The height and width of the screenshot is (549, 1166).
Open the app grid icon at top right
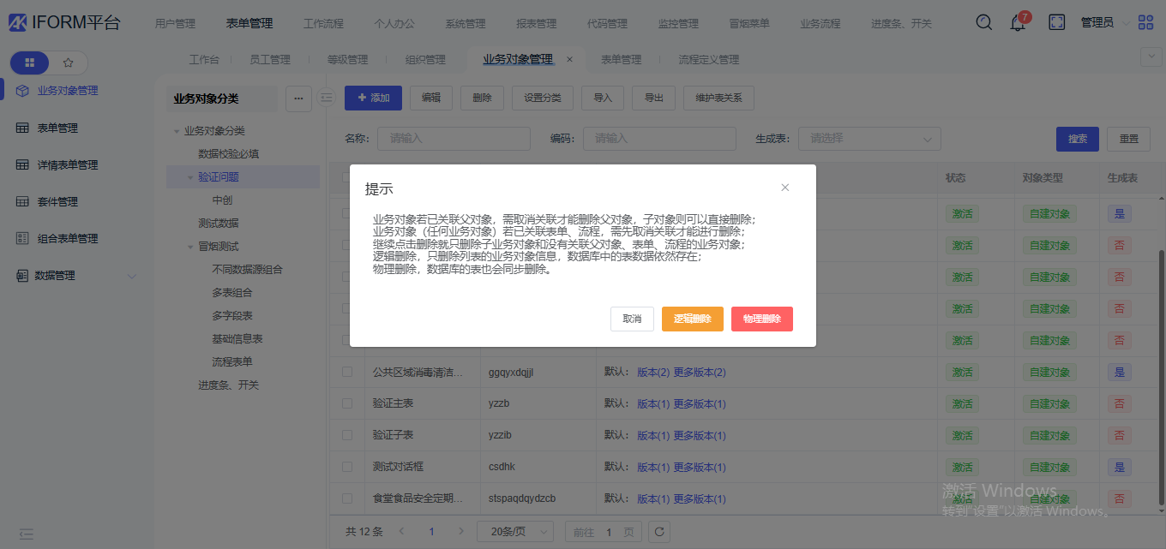1145,23
